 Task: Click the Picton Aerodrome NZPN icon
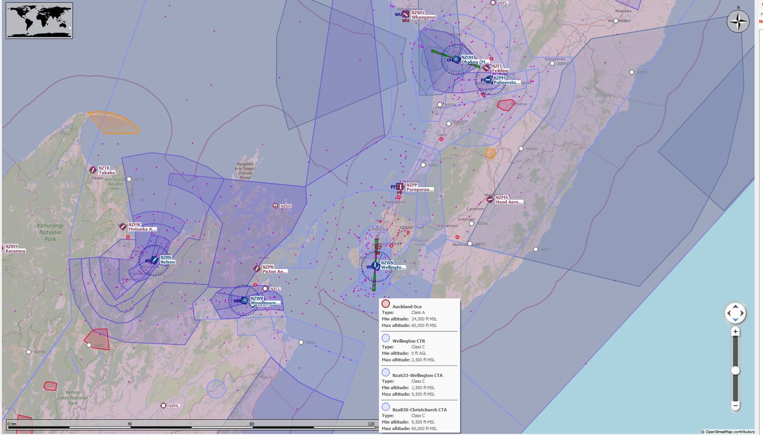[x=257, y=269]
